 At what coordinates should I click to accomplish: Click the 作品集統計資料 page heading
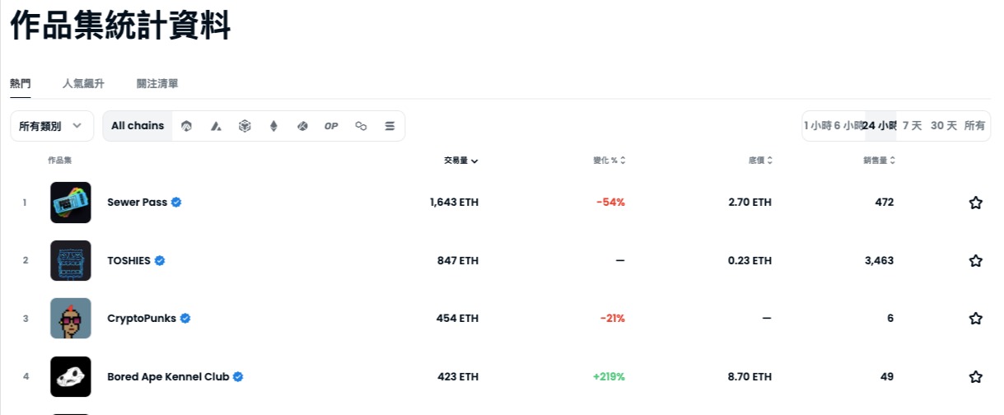coord(120,26)
